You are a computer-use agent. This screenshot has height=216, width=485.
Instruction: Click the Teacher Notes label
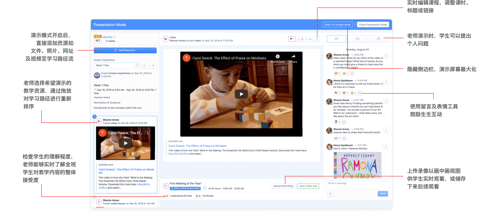click(102, 97)
